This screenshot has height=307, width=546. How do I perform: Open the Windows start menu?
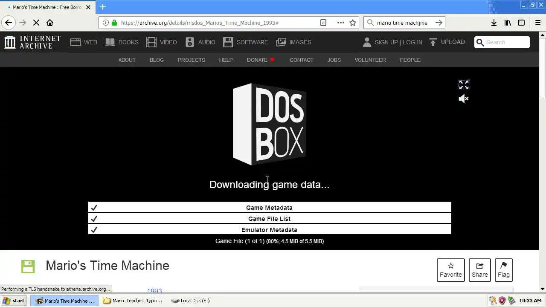[x=13, y=301]
